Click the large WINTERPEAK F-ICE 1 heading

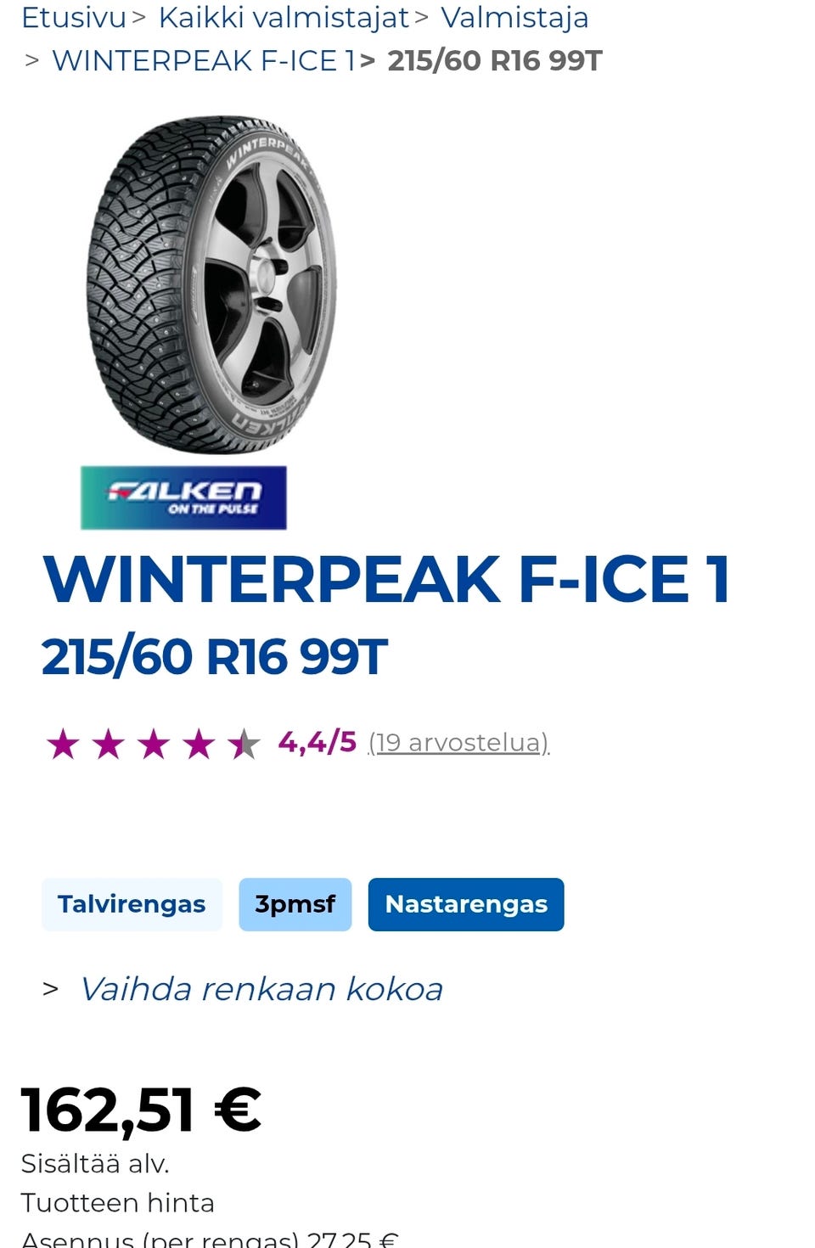click(386, 580)
